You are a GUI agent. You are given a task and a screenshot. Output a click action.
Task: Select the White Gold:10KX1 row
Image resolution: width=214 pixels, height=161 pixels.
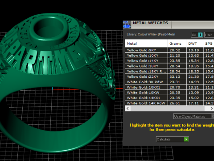point(169,87)
